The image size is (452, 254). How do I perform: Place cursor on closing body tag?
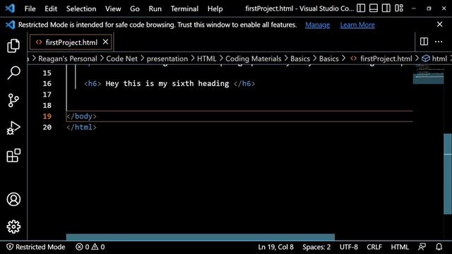coord(81,116)
